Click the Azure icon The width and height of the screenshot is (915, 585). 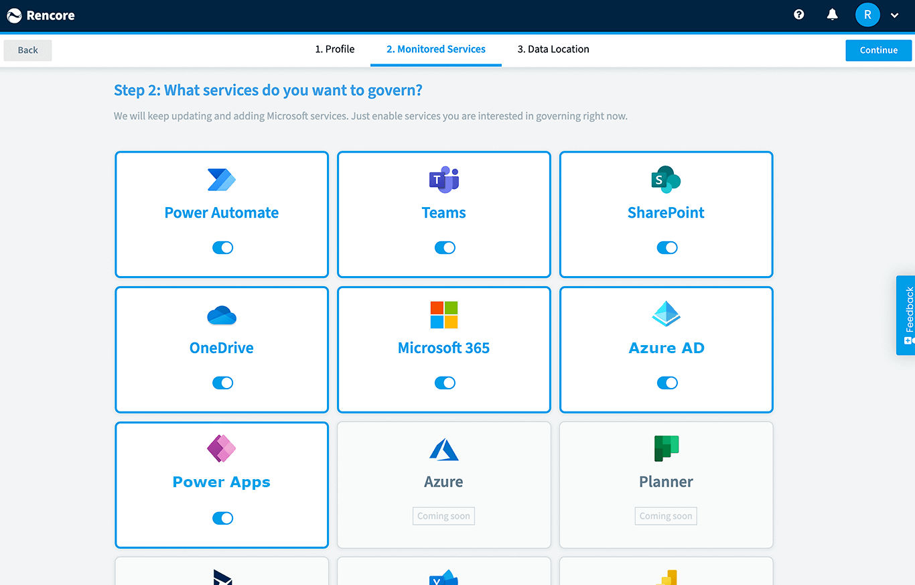click(443, 449)
